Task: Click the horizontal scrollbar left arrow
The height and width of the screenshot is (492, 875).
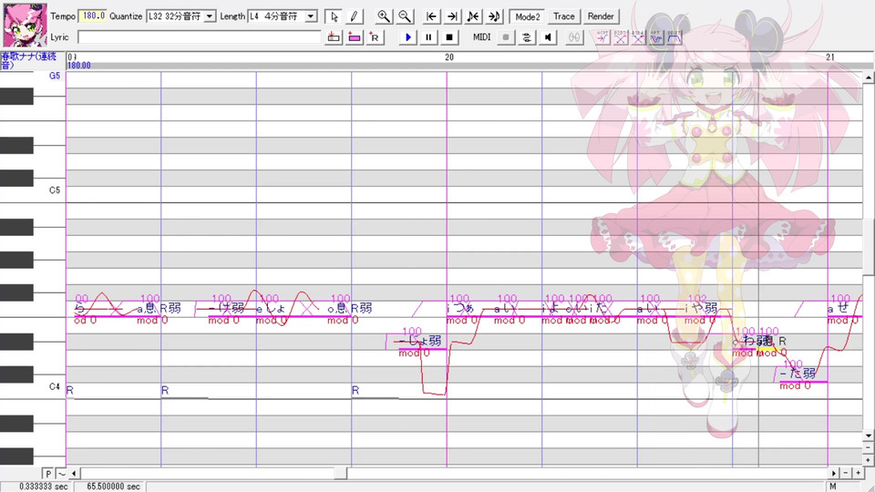Action: coord(74,474)
